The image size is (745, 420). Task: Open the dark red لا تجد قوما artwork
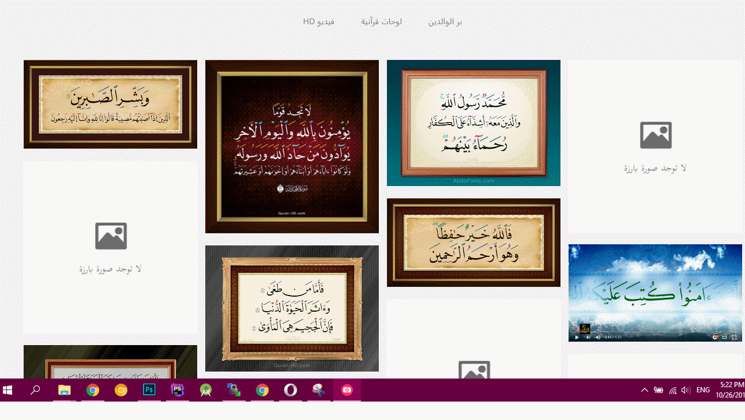point(292,146)
